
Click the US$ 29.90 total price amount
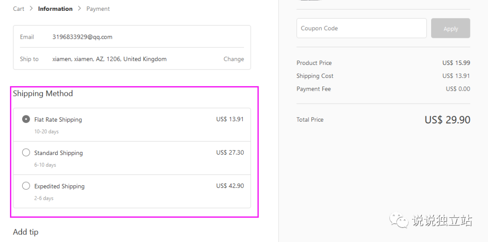[447, 120]
